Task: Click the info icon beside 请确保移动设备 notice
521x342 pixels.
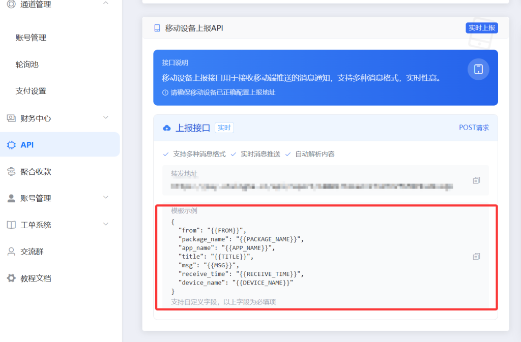Action: 165,92
